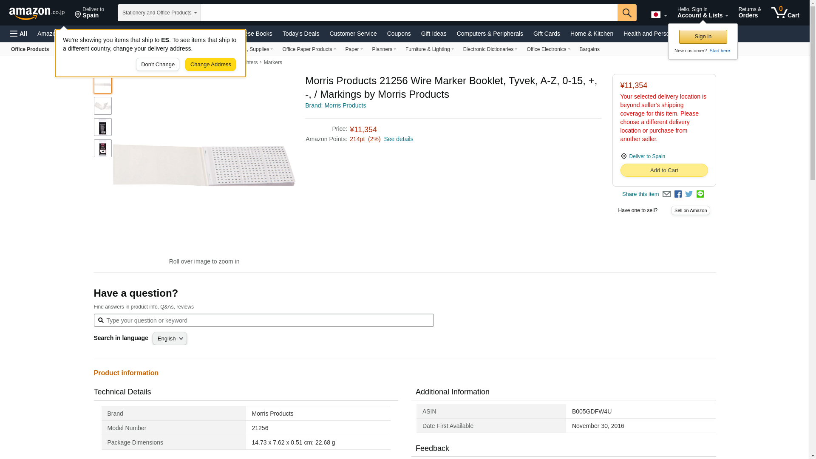Screen dimensions: 816x459
Task: Expand Stationery and Office Products search category
Action: point(159,13)
